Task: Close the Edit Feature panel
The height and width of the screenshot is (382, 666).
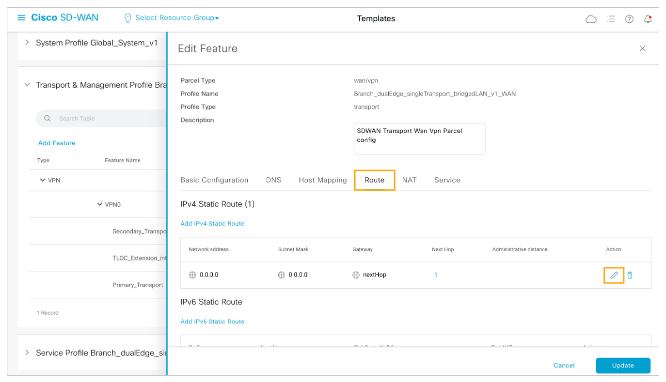Action: pos(642,48)
